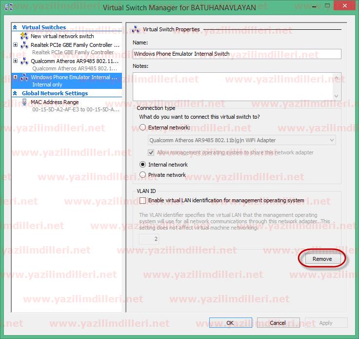Click the MAC Address Range icon
This screenshot has width=359, height=339.
click(x=24, y=102)
